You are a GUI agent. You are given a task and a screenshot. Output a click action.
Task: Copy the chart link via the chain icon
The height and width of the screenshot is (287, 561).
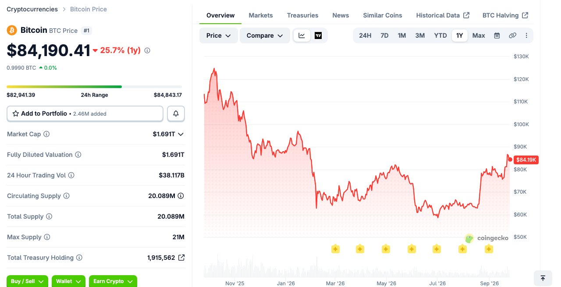[512, 35]
